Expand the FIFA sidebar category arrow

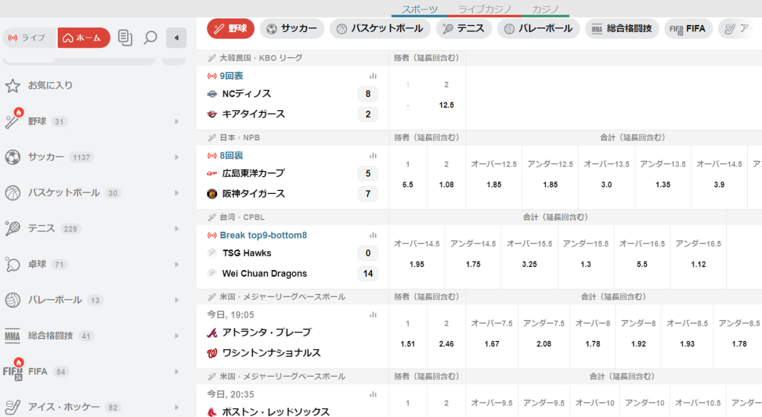point(177,371)
